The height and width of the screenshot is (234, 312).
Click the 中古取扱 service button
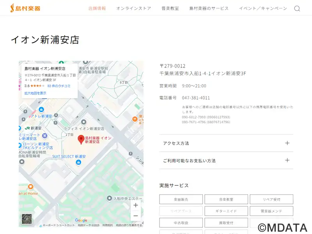click(181, 223)
